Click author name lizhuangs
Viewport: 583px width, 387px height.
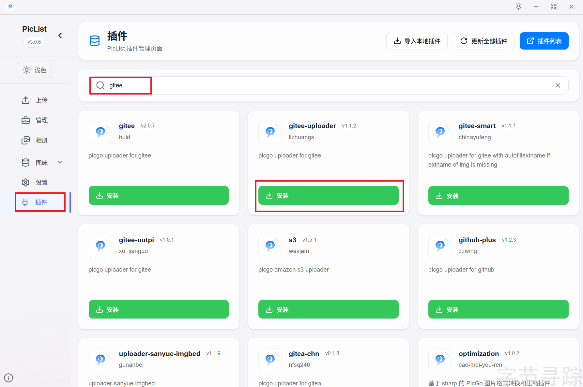point(301,137)
